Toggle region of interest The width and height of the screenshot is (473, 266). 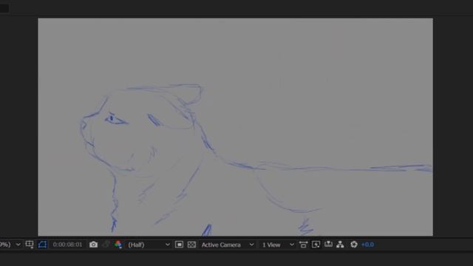pyautogui.click(x=179, y=245)
